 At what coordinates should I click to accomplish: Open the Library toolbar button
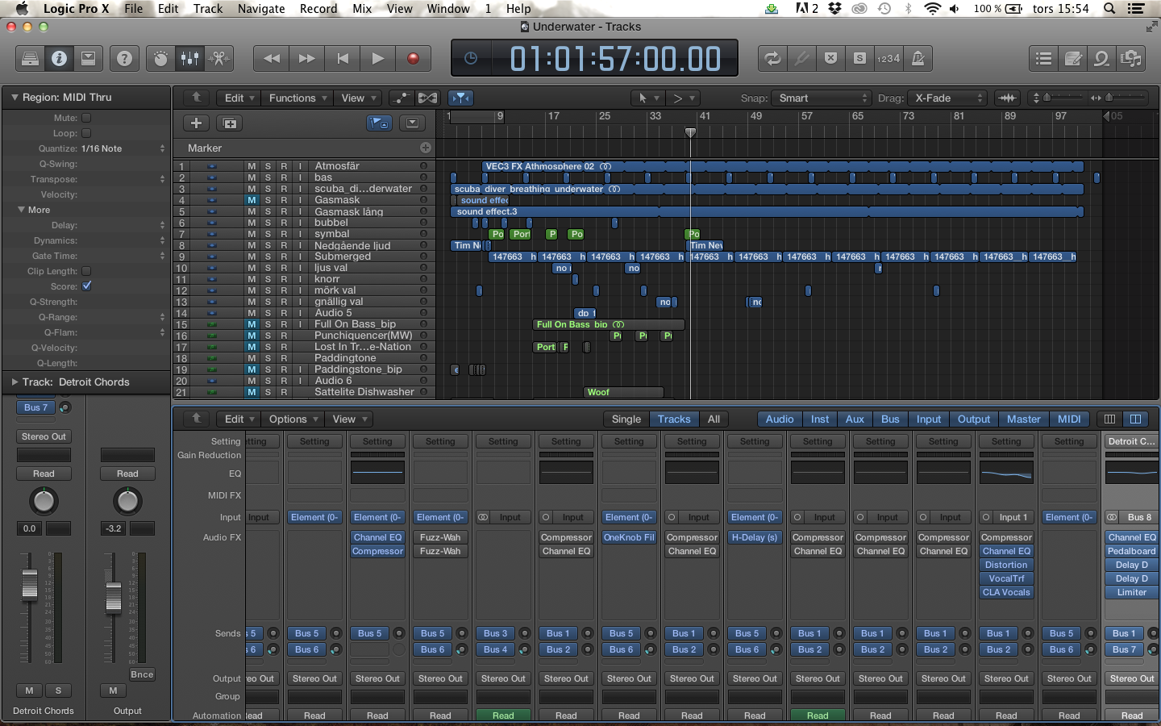click(30, 58)
